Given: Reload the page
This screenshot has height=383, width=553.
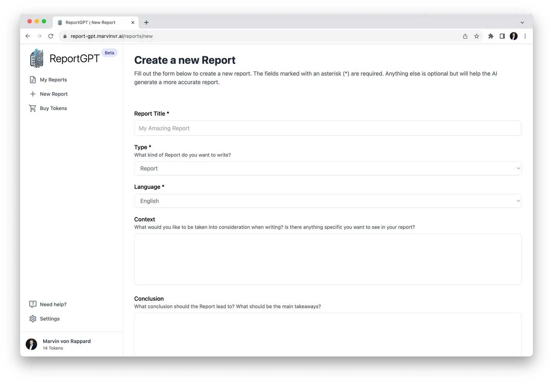Looking at the screenshot, I should tap(51, 36).
